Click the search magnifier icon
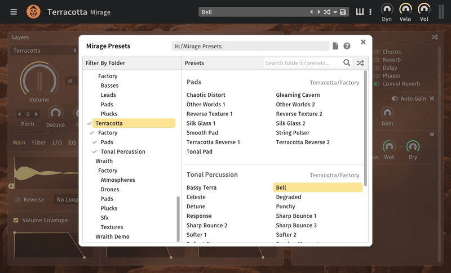The image size is (451, 273). pos(347,63)
